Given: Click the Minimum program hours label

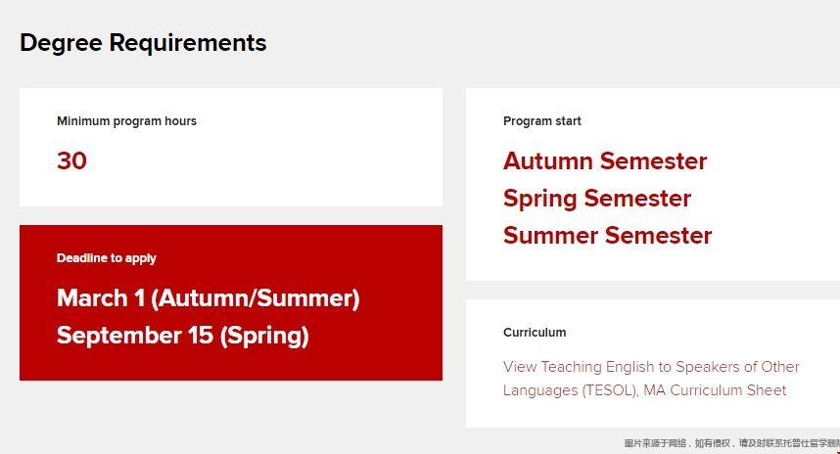Looking at the screenshot, I should [126, 121].
